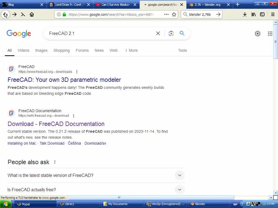278x208 pixels.
Task: Open the 'Download/sv' sublink
Action: click(95, 143)
